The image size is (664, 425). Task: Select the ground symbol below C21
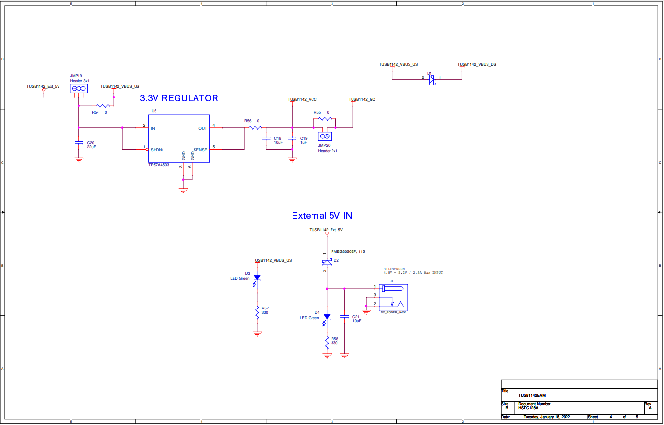[345, 353]
